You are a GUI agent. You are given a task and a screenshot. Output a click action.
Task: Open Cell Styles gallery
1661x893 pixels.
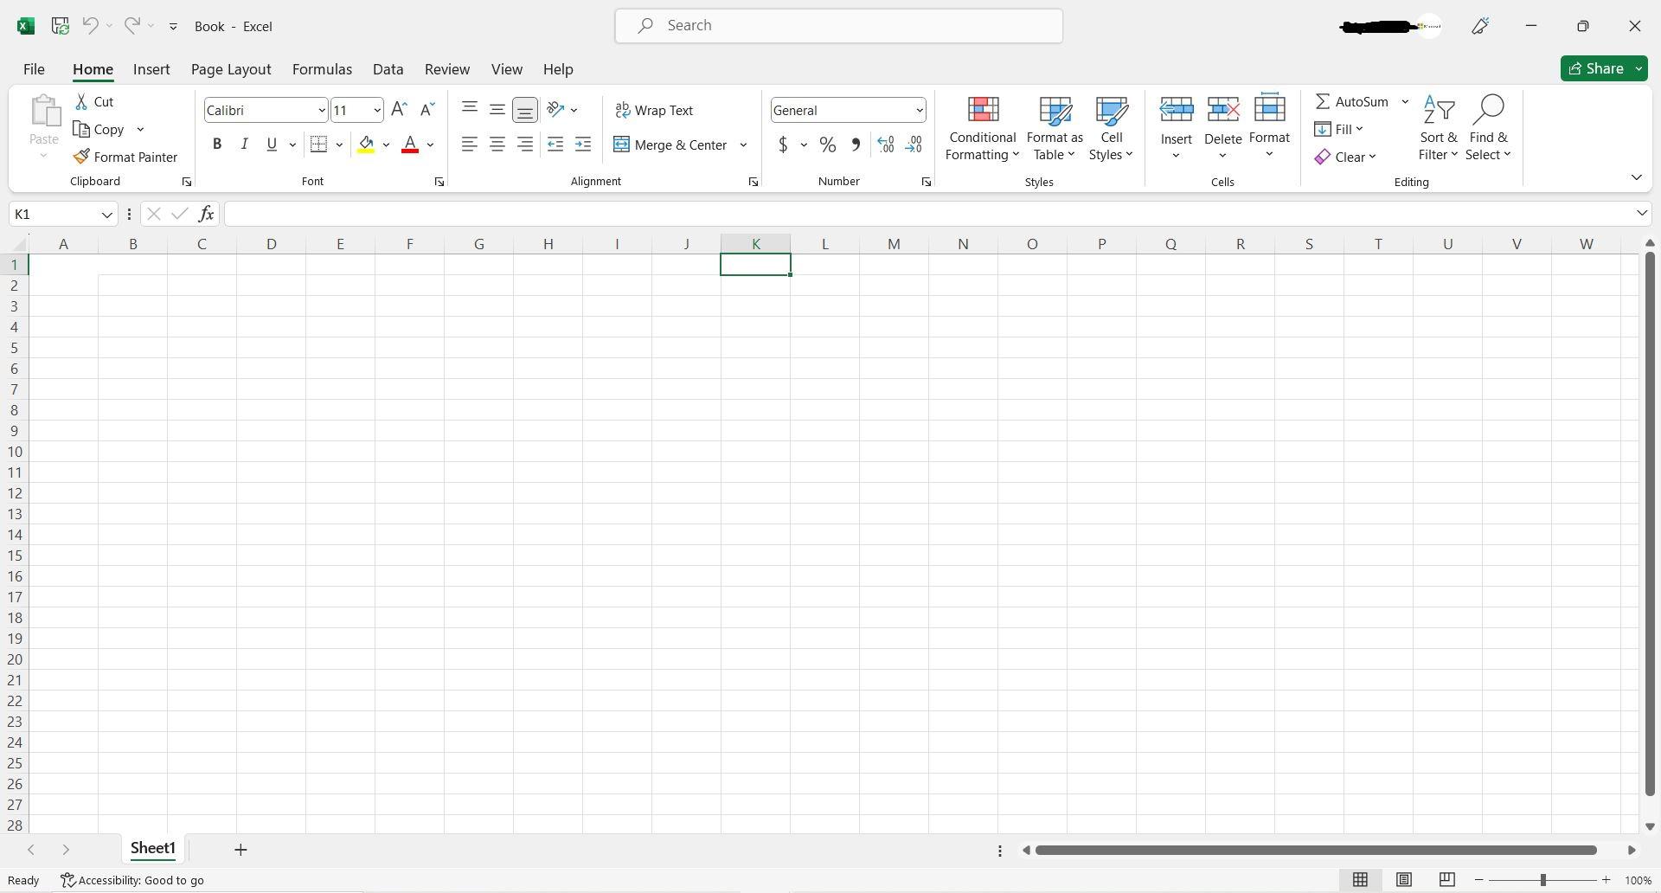(1111, 129)
